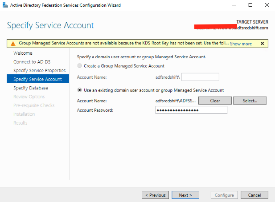Open the Connect to AD DS step
This screenshot has width=275, height=202.
pos(32,62)
